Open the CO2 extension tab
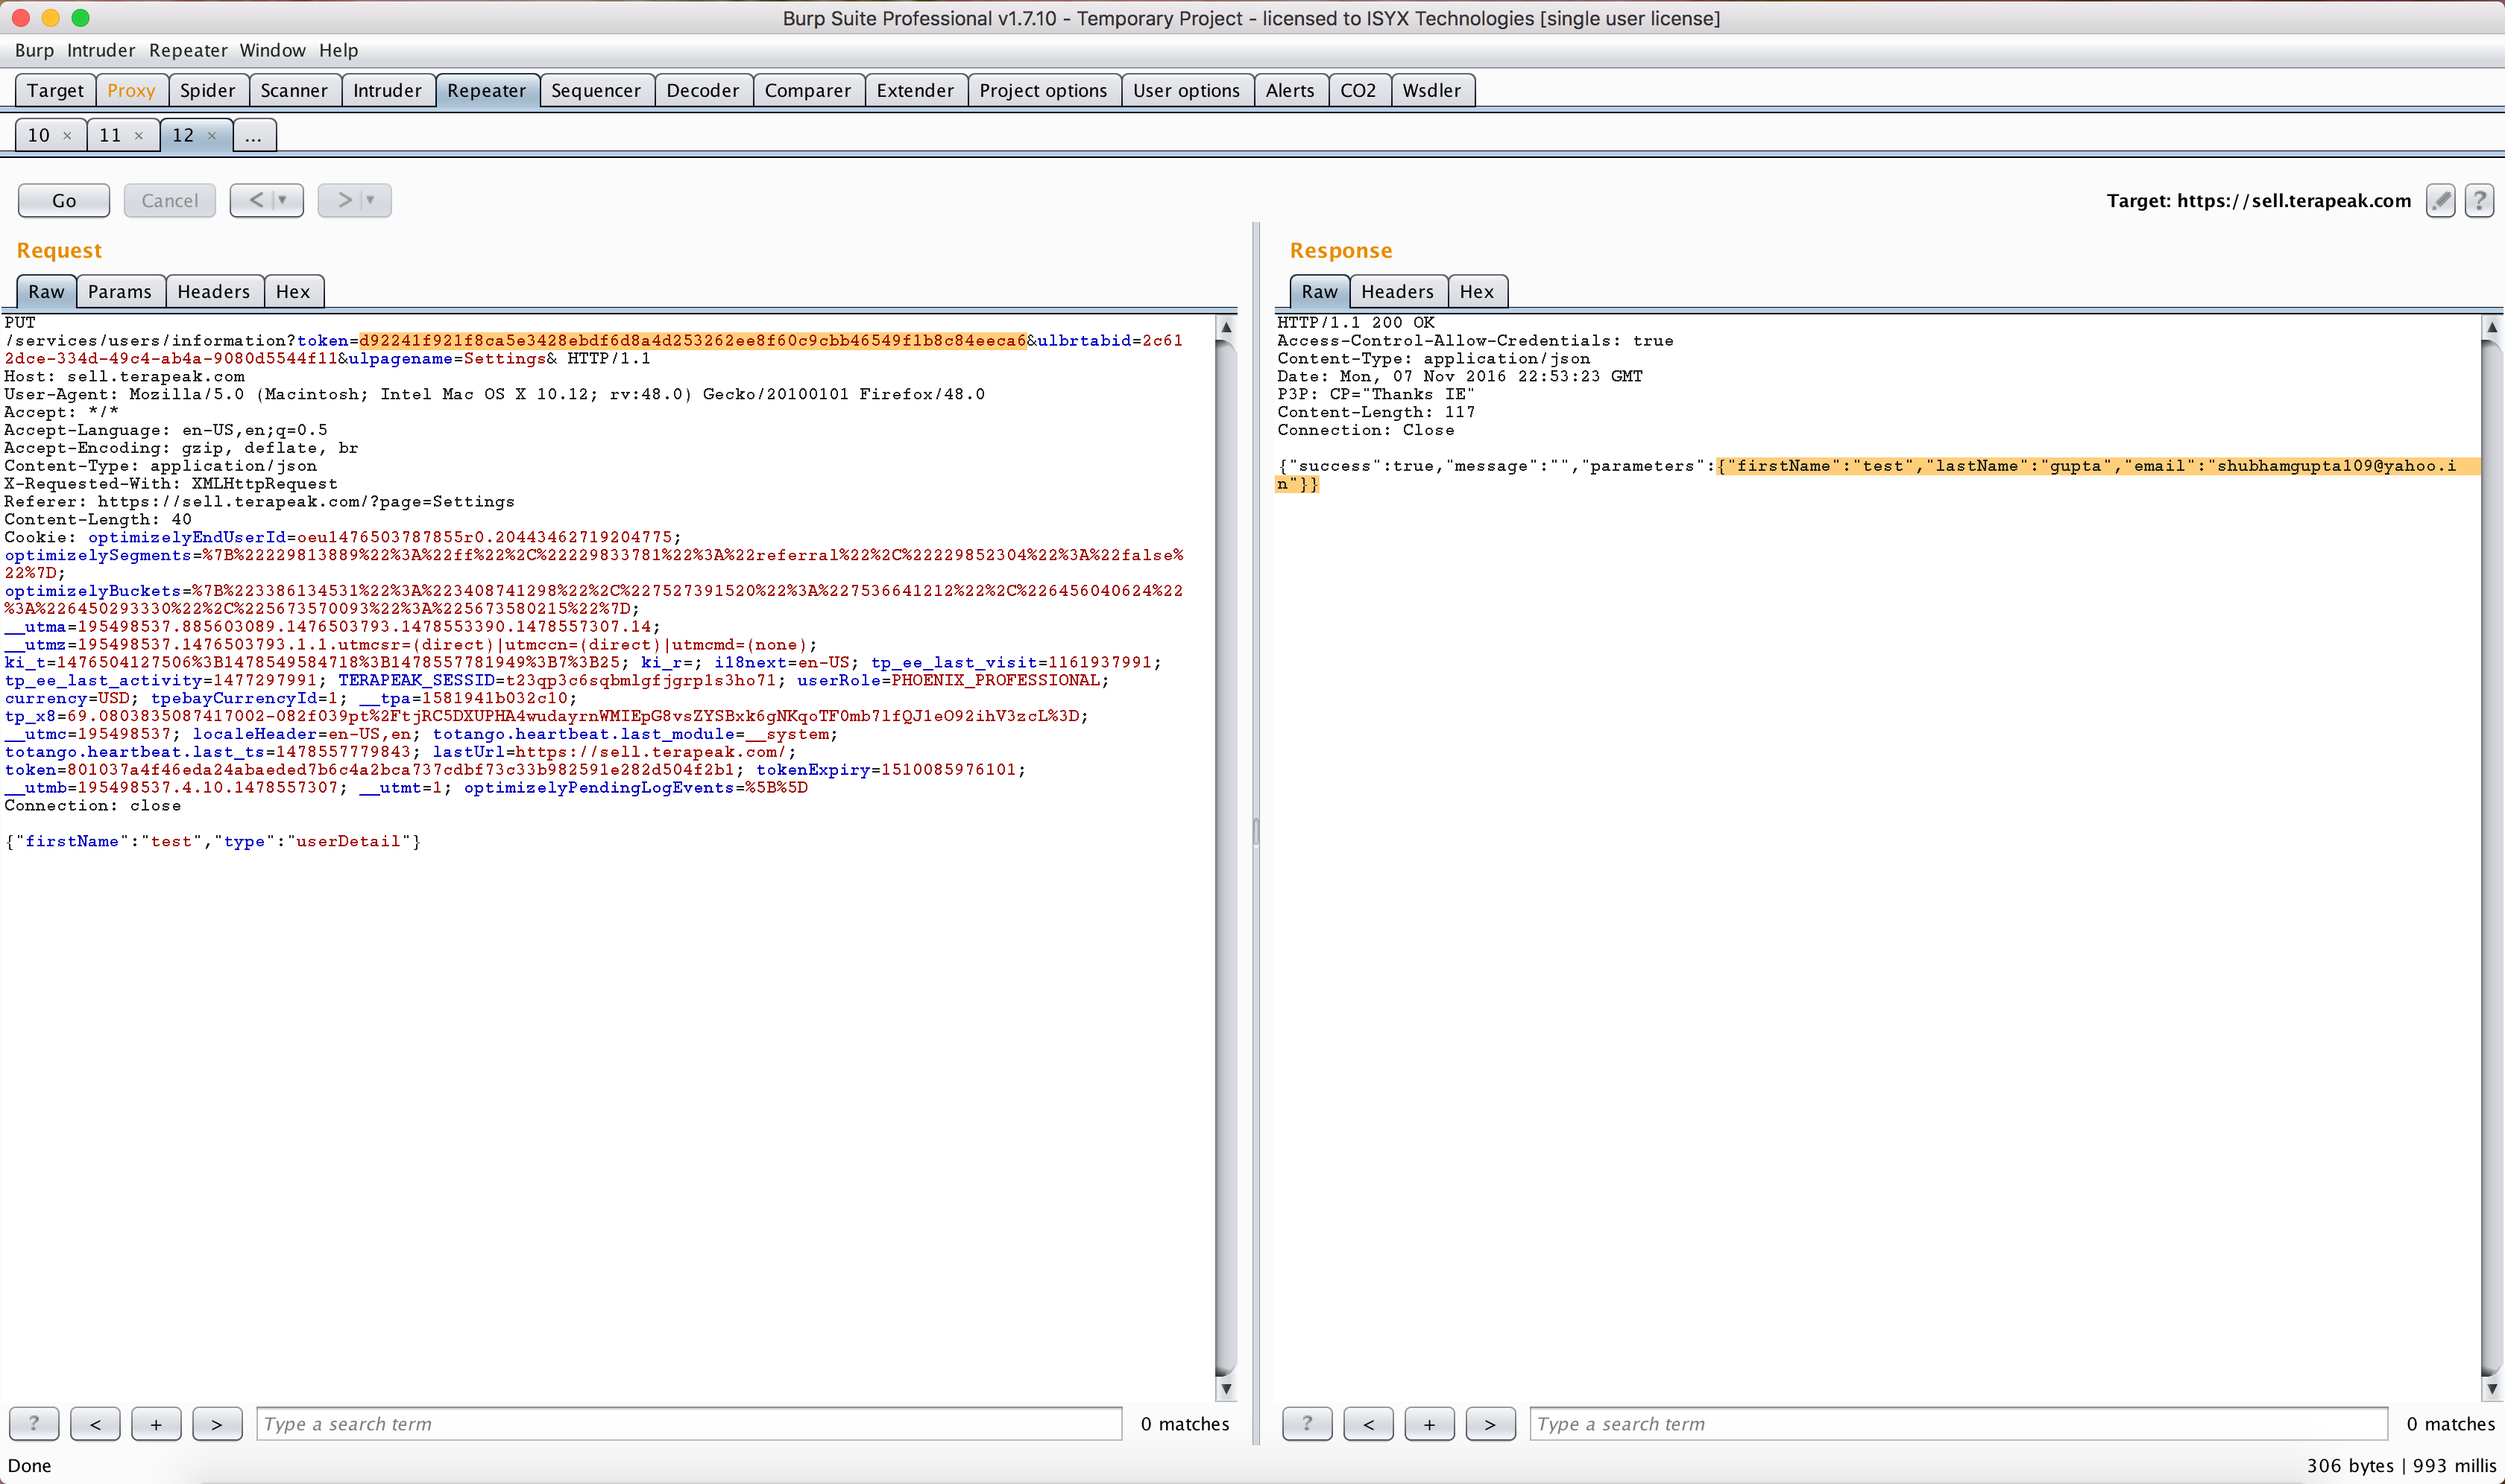The image size is (2505, 1484). (x=1358, y=90)
